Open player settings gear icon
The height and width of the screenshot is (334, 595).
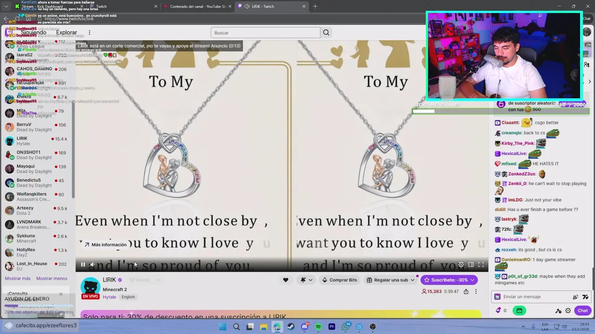pos(461,265)
